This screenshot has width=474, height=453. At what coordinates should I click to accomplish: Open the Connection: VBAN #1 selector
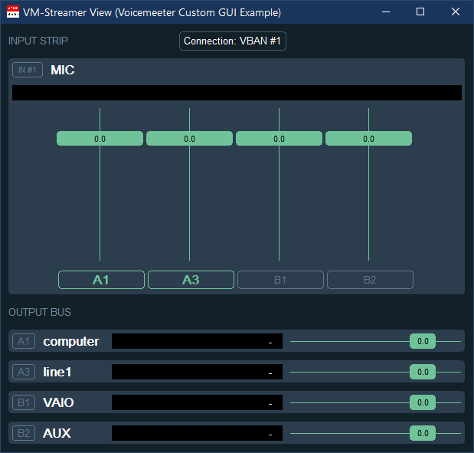233,41
